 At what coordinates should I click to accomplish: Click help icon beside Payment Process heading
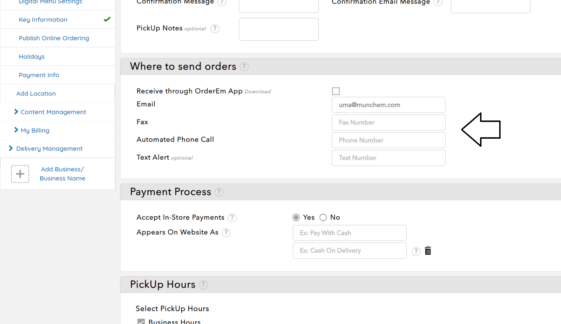click(x=219, y=192)
